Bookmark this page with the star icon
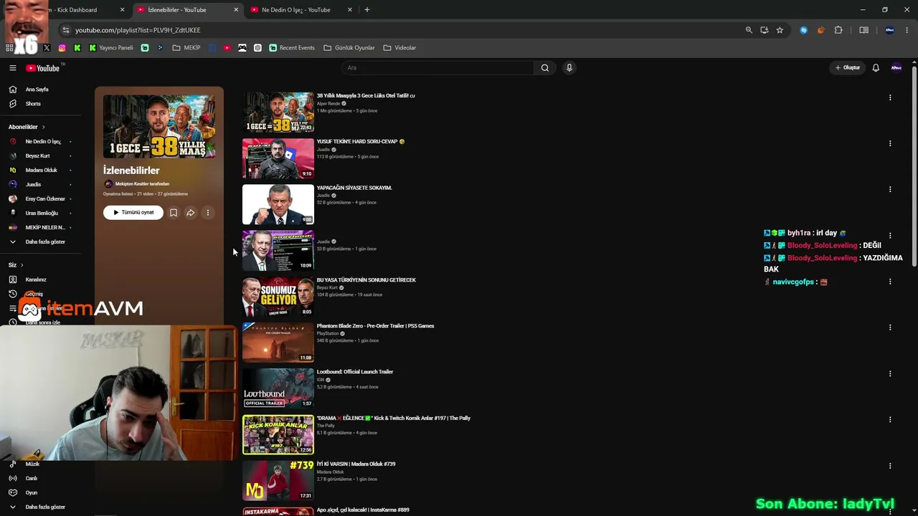Image resolution: width=918 pixels, height=516 pixels. coord(780,30)
